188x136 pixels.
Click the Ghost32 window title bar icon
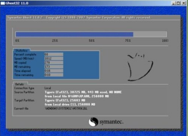click(x=3, y=3)
